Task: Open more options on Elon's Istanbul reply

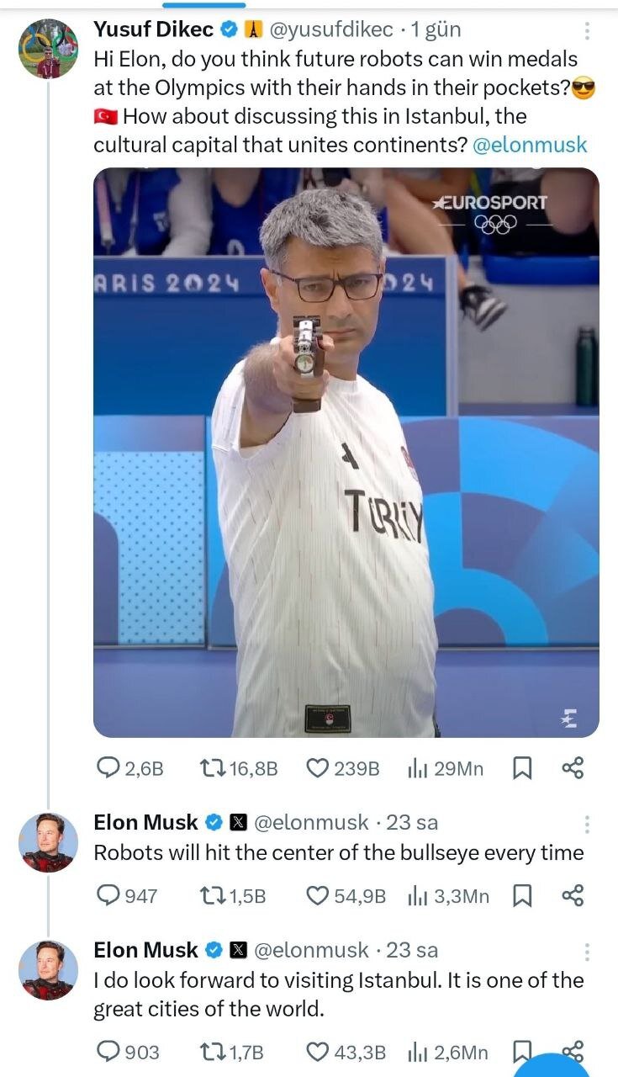Action: (x=587, y=952)
